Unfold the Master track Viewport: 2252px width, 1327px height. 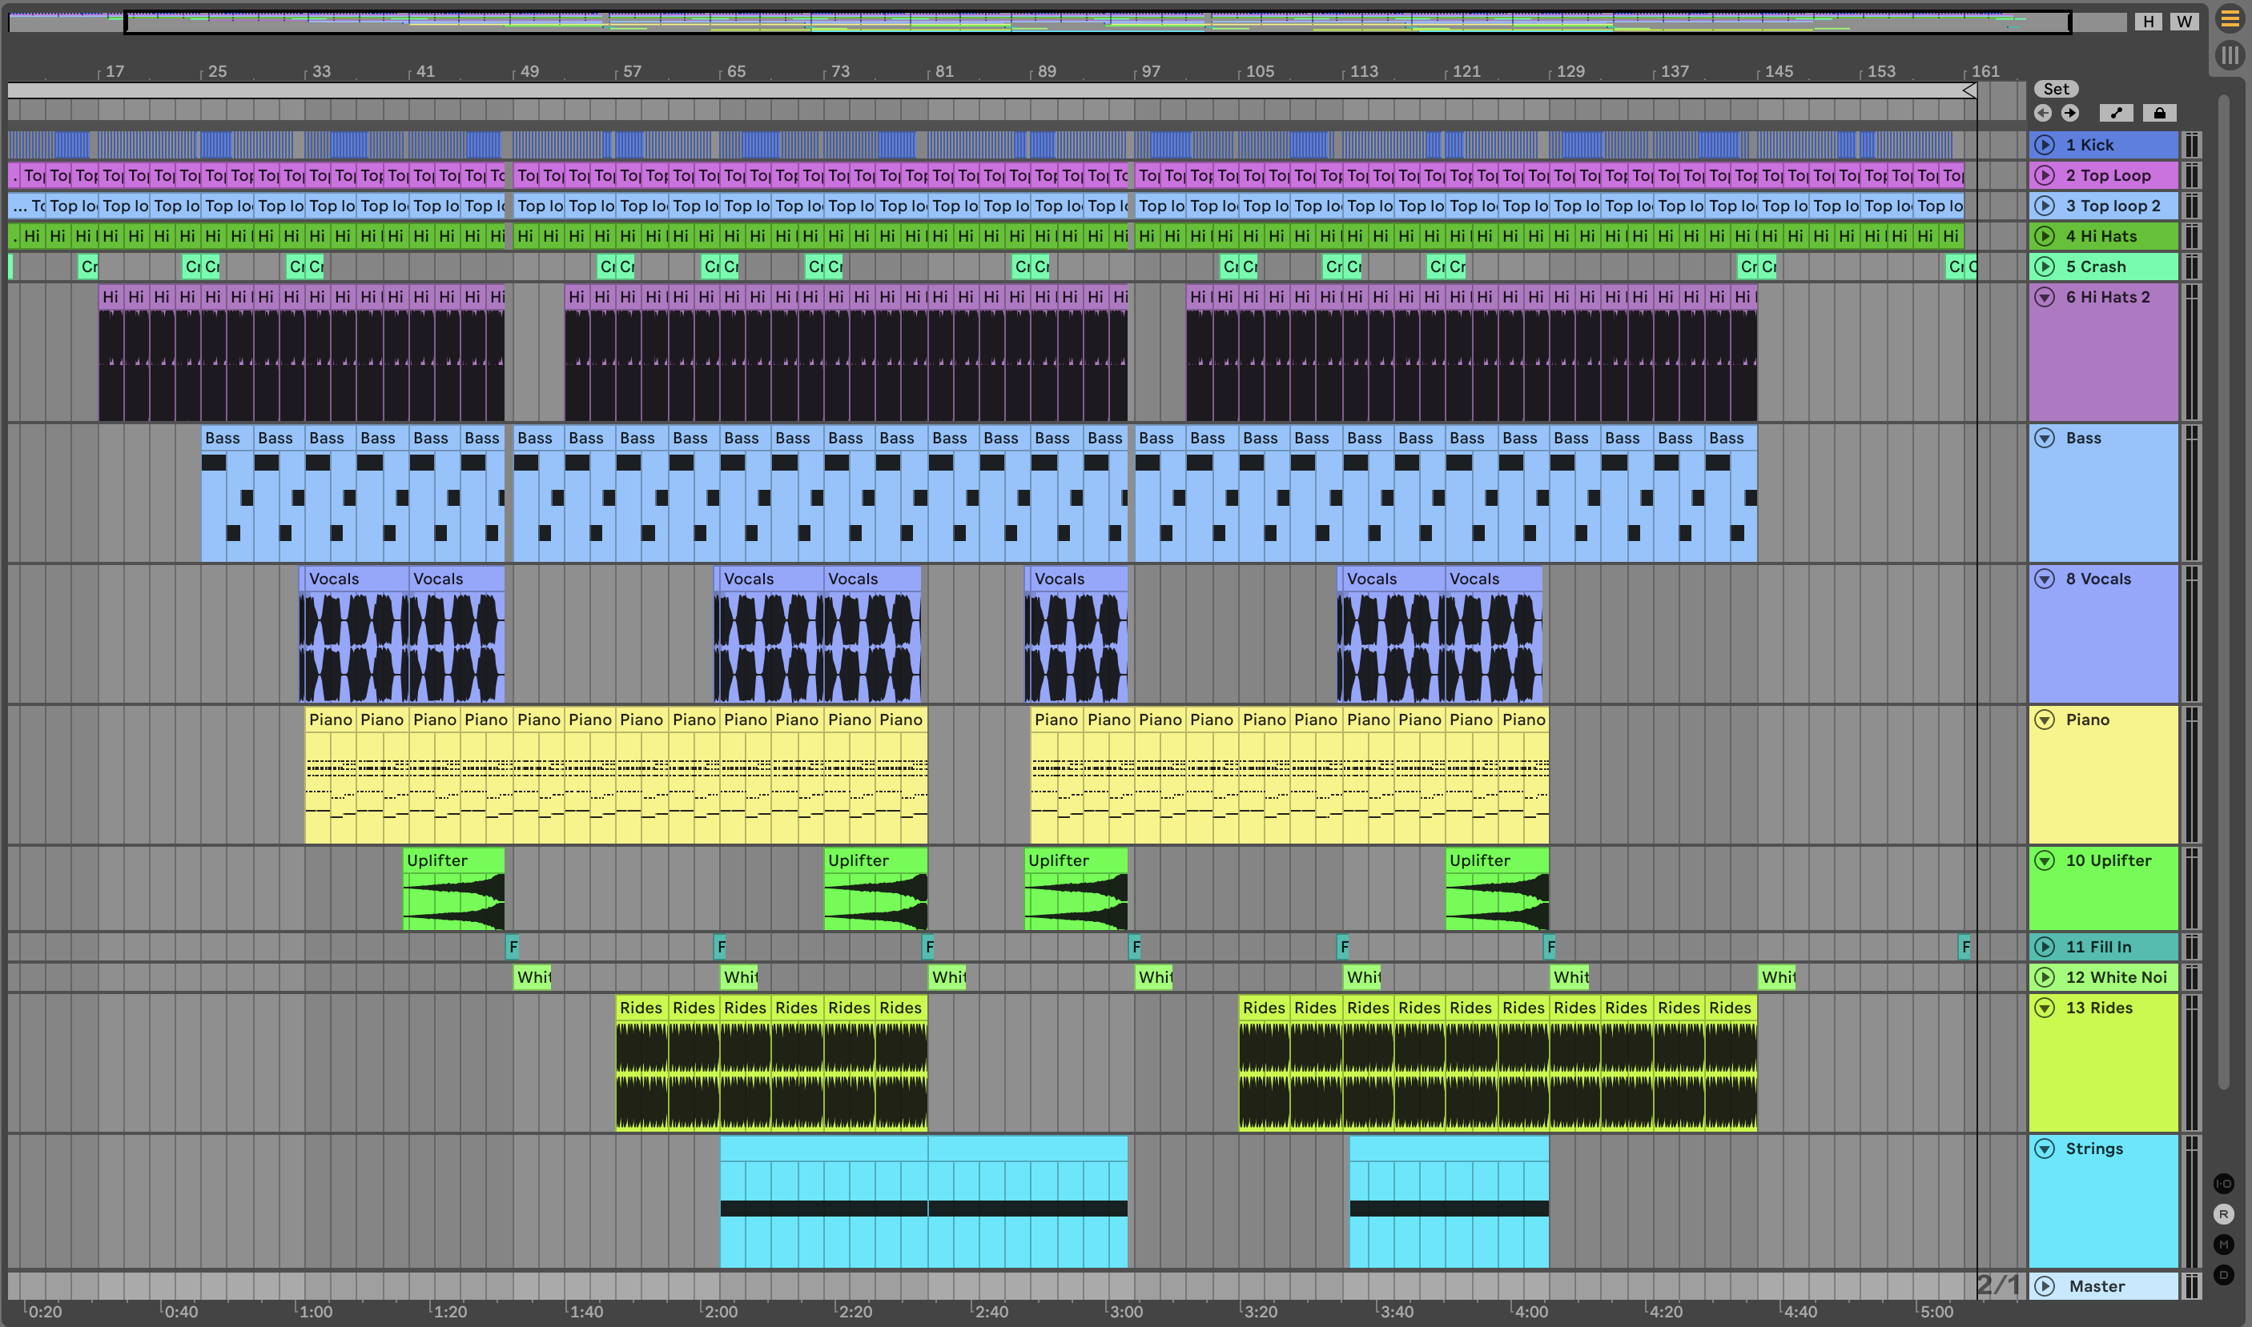pyautogui.click(x=2045, y=1286)
